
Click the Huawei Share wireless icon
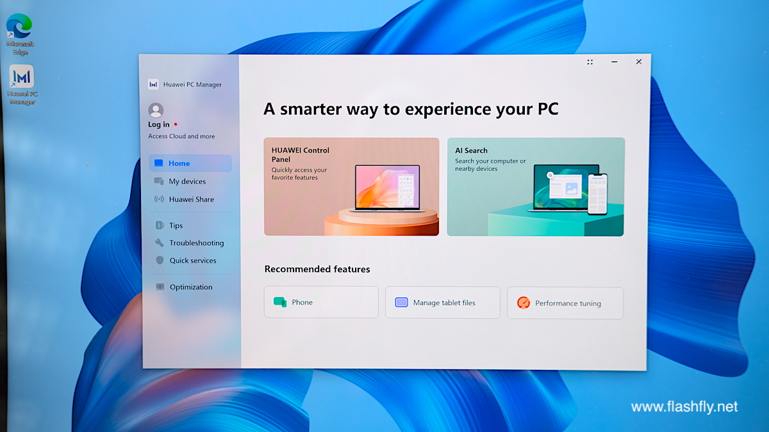click(x=159, y=199)
